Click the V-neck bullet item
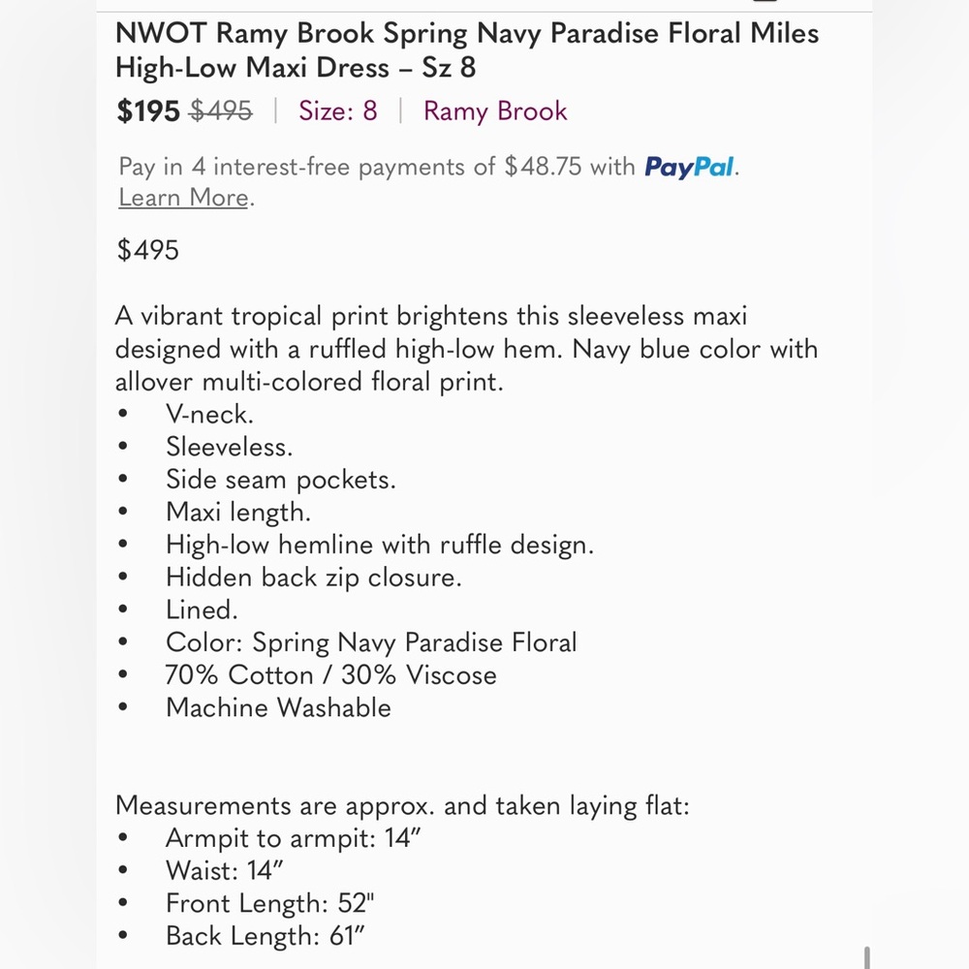This screenshot has height=969, width=969. [210, 414]
